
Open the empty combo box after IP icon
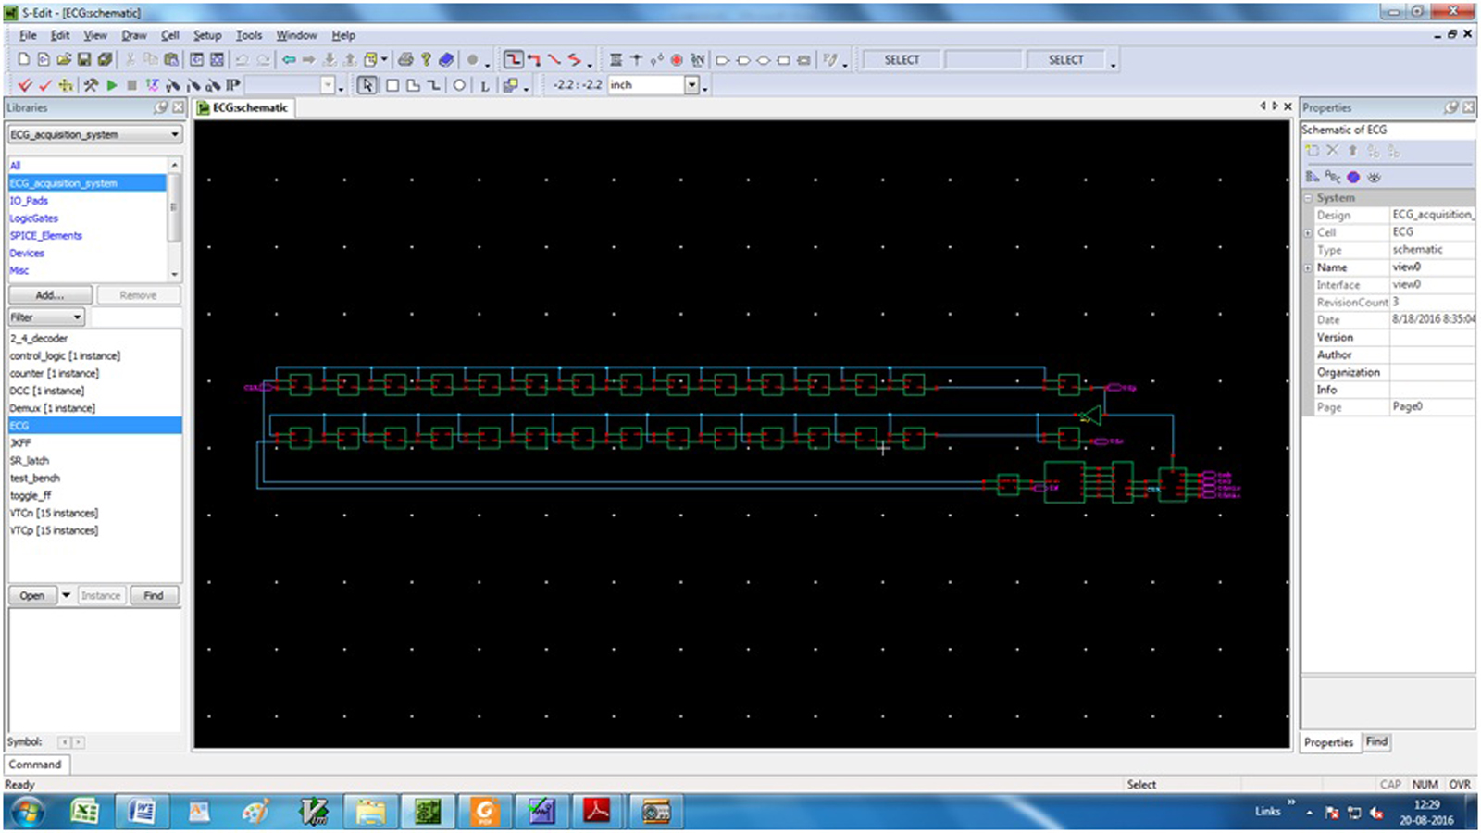tap(328, 85)
